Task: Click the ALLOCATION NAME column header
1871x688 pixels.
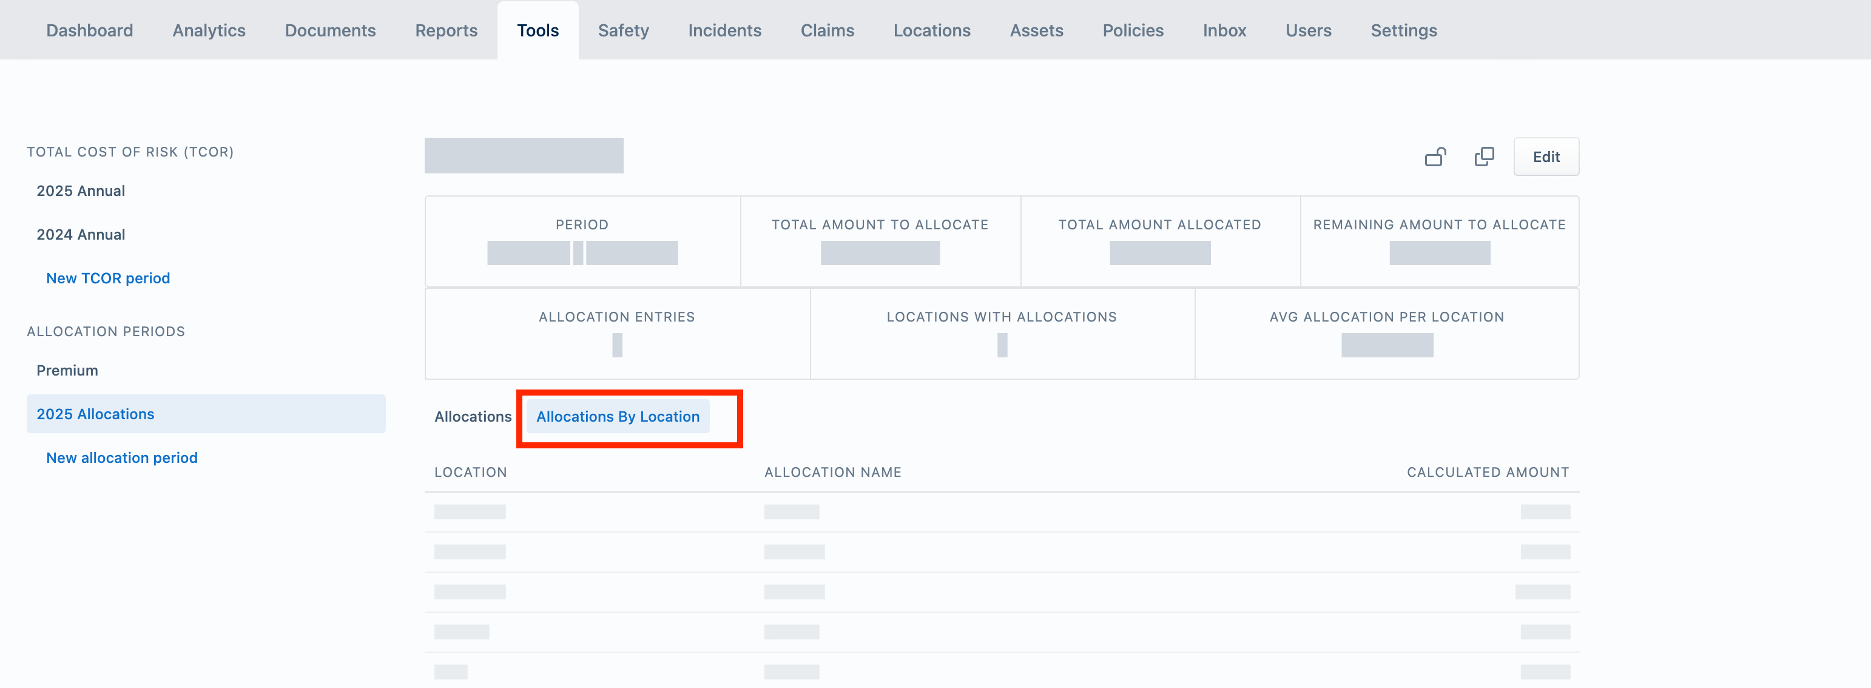Action: 832,472
